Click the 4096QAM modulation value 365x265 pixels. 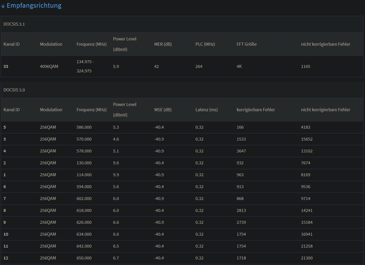point(49,66)
